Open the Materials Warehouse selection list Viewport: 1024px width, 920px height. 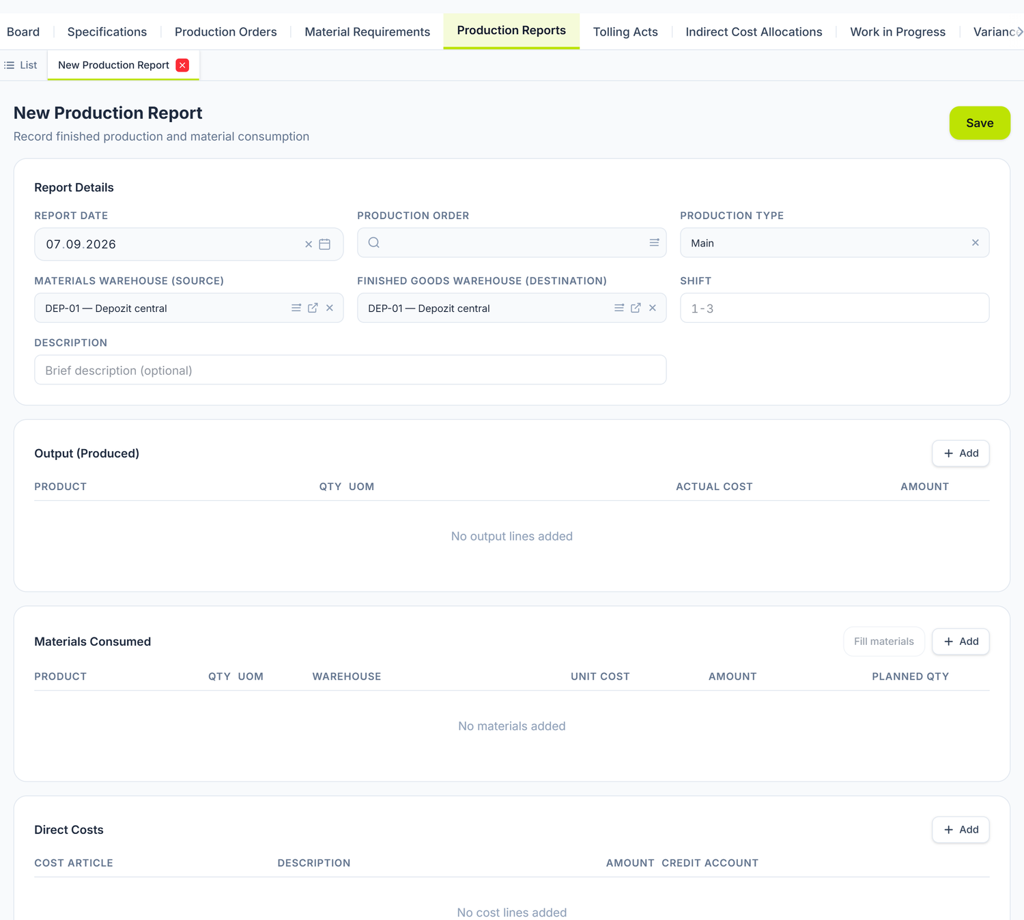point(296,308)
